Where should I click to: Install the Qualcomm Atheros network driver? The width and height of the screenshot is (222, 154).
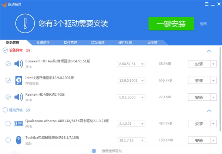(199, 124)
